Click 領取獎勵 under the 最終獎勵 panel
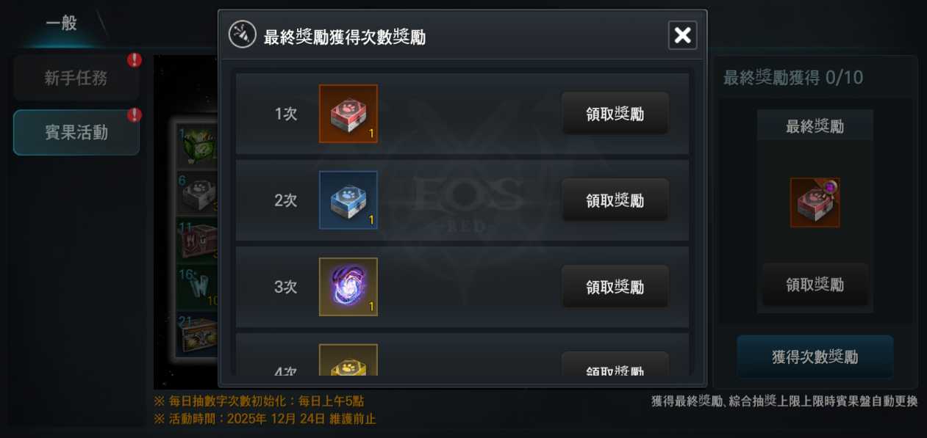 point(815,285)
